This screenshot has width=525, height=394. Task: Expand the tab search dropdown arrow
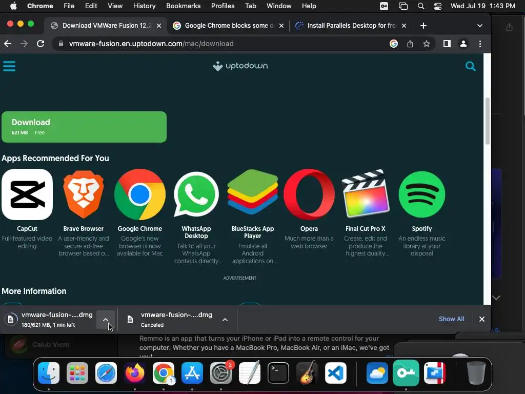pyautogui.click(x=480, y=26)
